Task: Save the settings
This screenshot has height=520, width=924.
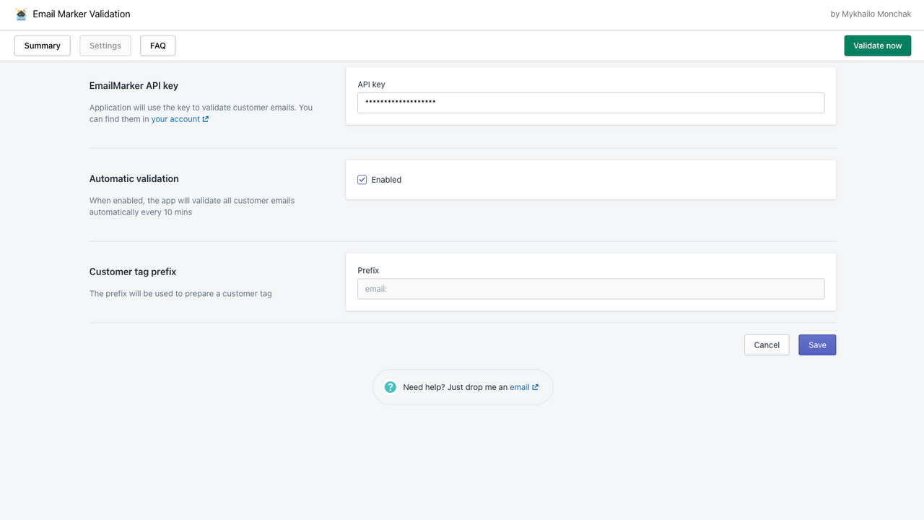Action: pos(817,344)
